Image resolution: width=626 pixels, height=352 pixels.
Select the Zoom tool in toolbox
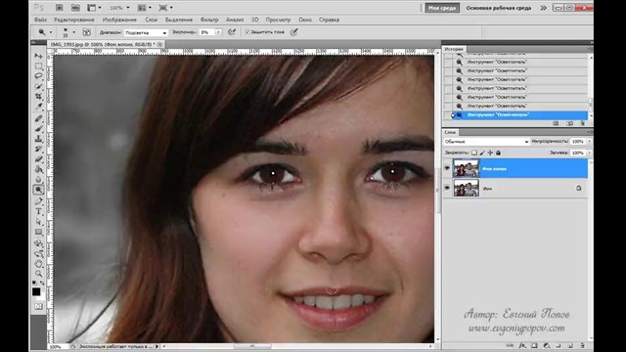click(38, 274)
